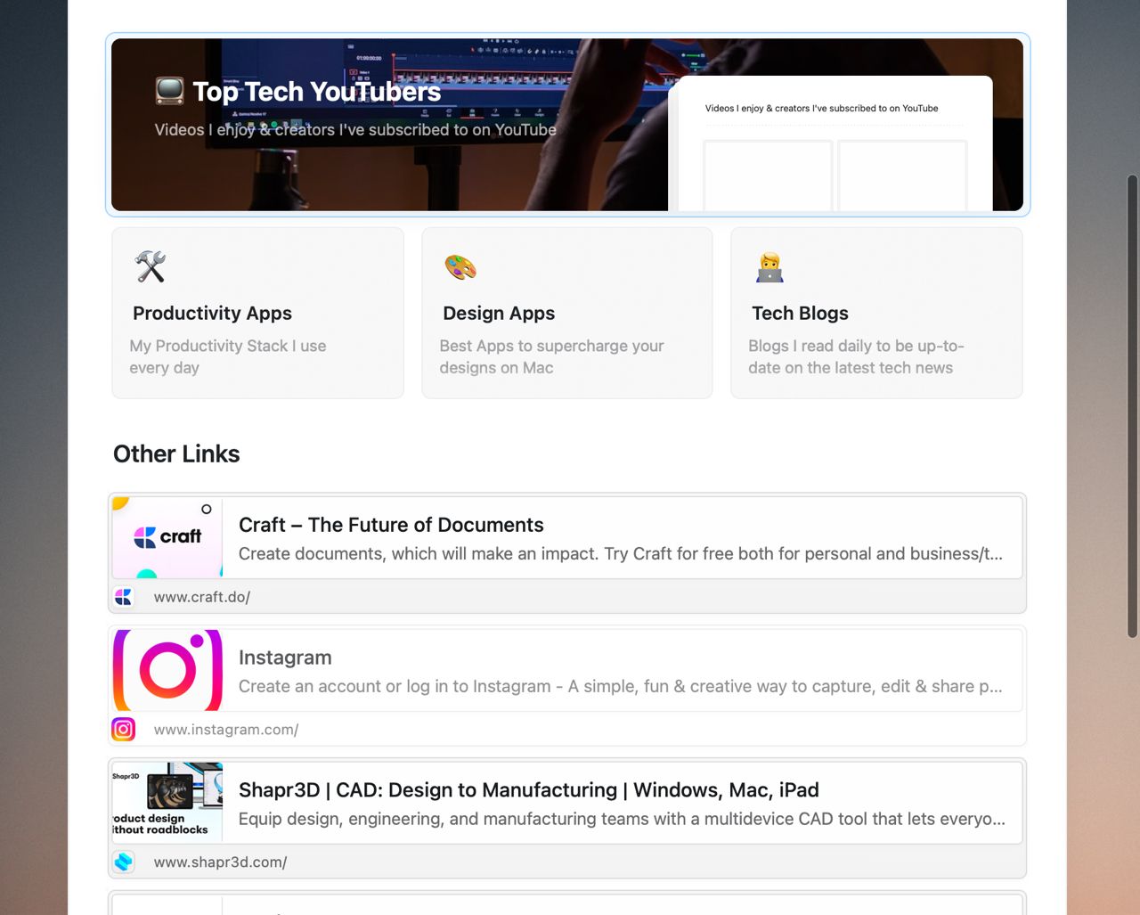Open the Tech Blogs card
This screenshot has width=1140, height=915.
pos(876,313)
